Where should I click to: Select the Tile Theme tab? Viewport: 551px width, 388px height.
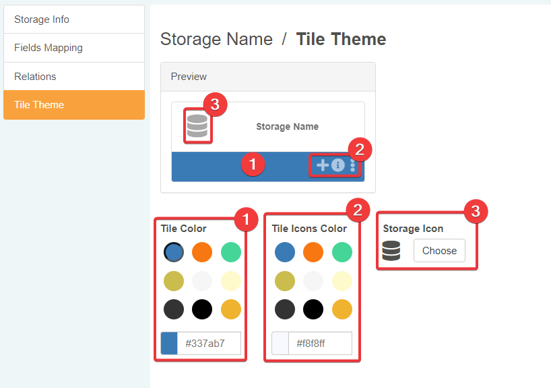(74, 105)
